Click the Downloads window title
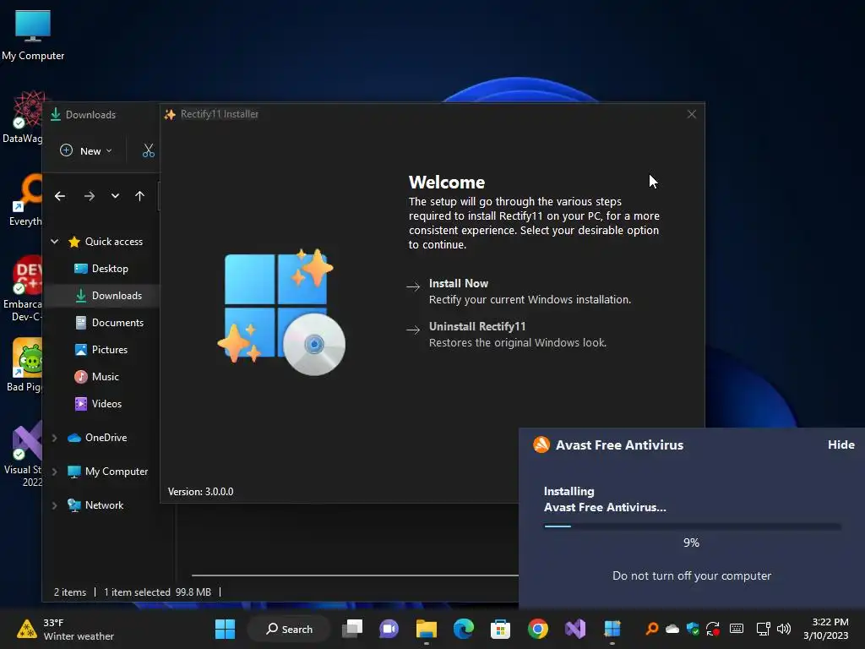Image resolution: width=865 pixels, height=649 pixels. tap(90, 115)
